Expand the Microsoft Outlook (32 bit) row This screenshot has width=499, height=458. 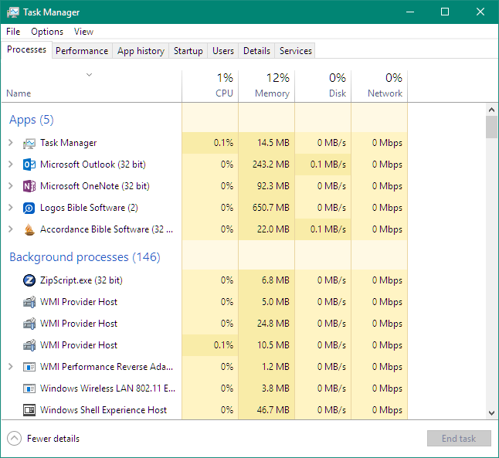pyautogui.click(x=11, y=165)
